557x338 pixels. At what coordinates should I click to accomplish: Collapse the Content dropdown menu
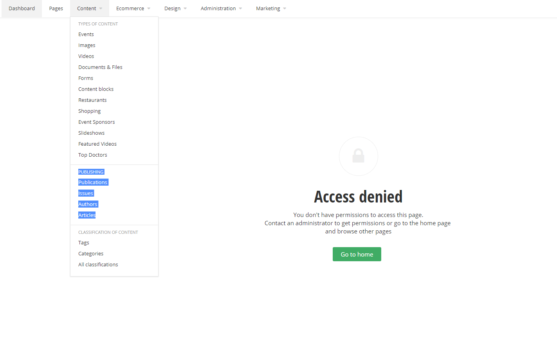click(90, 8)
